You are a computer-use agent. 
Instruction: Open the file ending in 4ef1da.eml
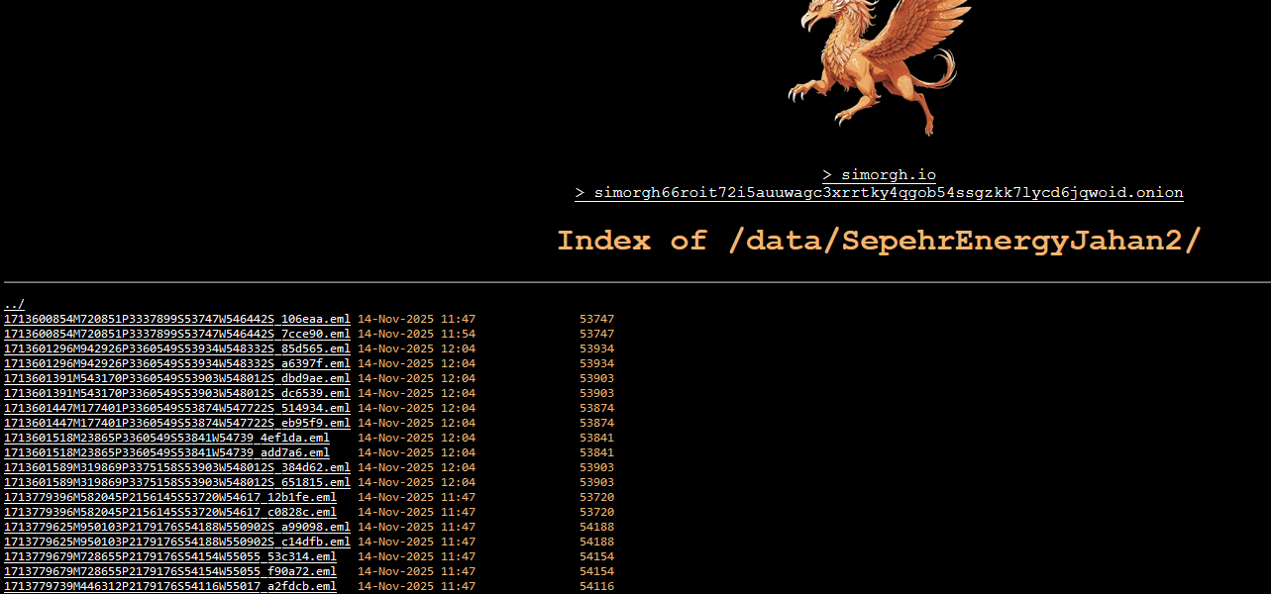[166, 438]
